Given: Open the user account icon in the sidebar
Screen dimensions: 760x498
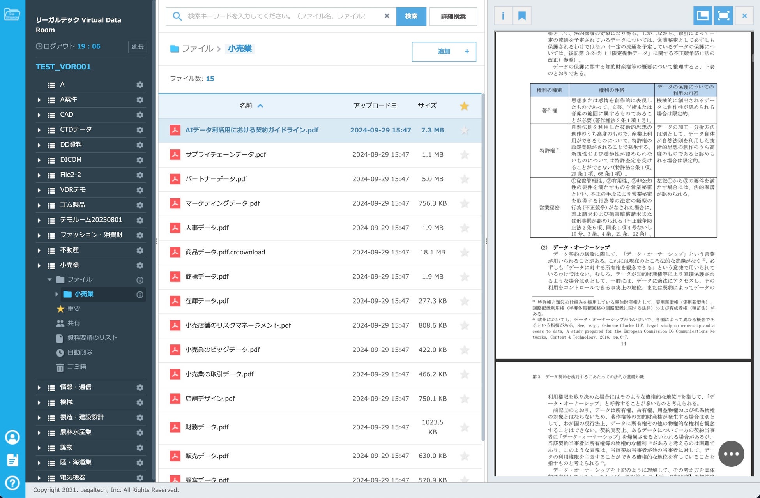Looking at the screenshot, I should [x=12, y=437].
